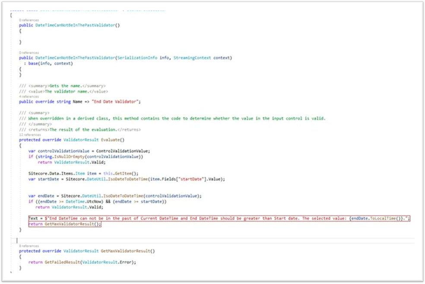Click the Name property identifier
The height and width of the screenshot is (284, 425).
tap(77, 102)
